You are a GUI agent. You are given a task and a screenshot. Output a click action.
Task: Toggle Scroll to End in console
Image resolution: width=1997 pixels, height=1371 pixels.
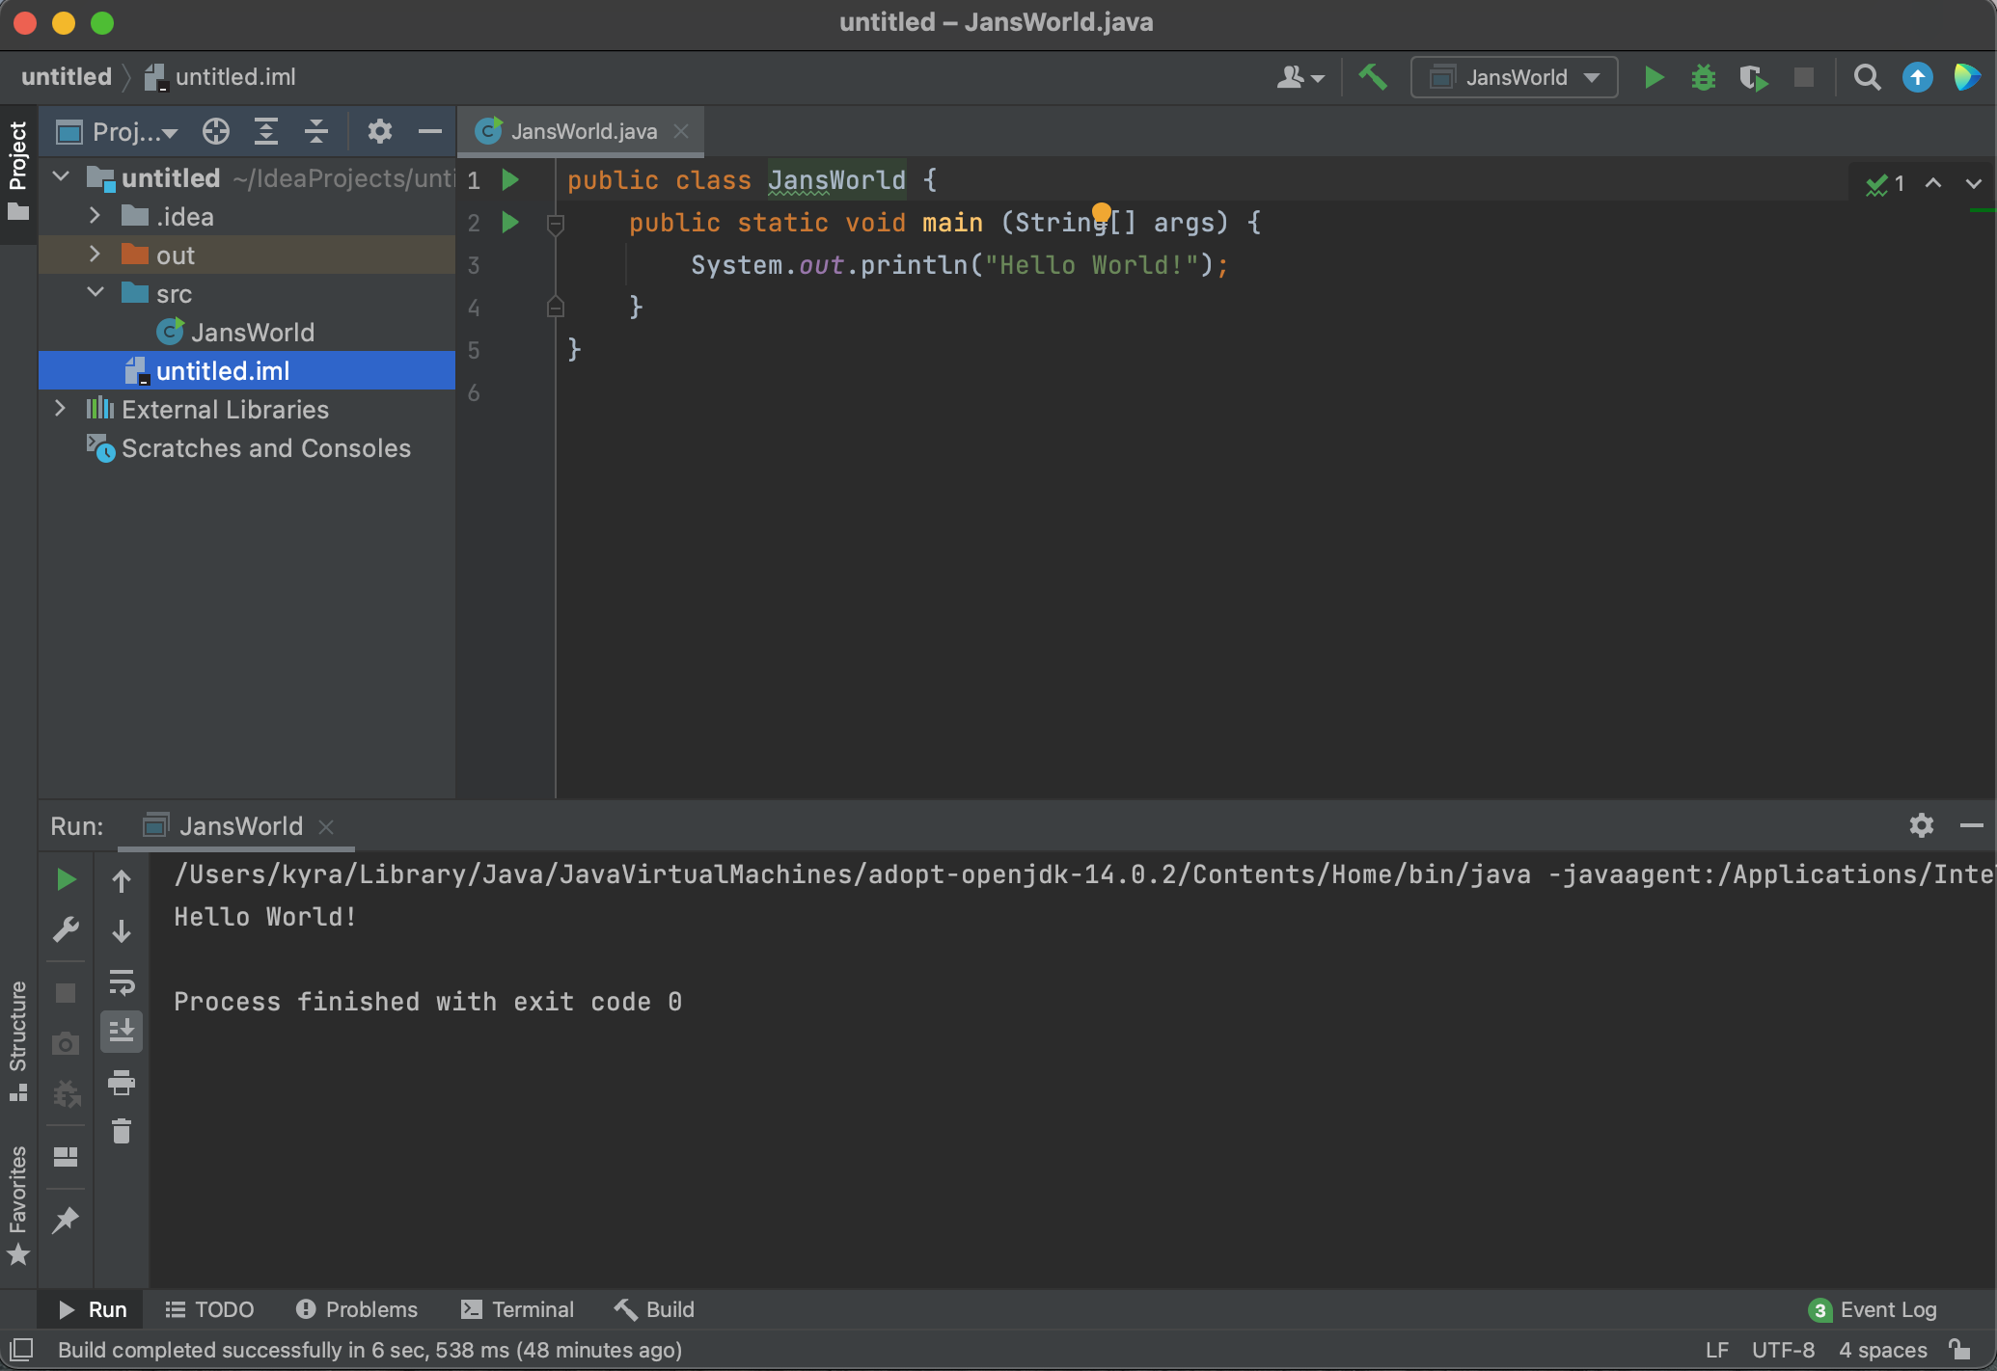click(122, 1032)
